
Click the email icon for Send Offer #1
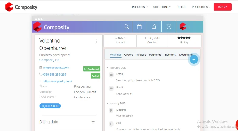111,88
